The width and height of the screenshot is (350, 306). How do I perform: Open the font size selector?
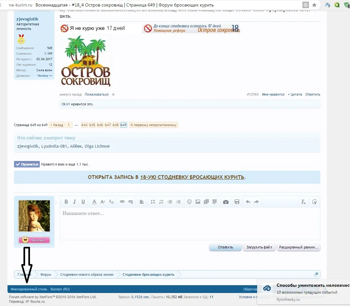tap(103, 202)
